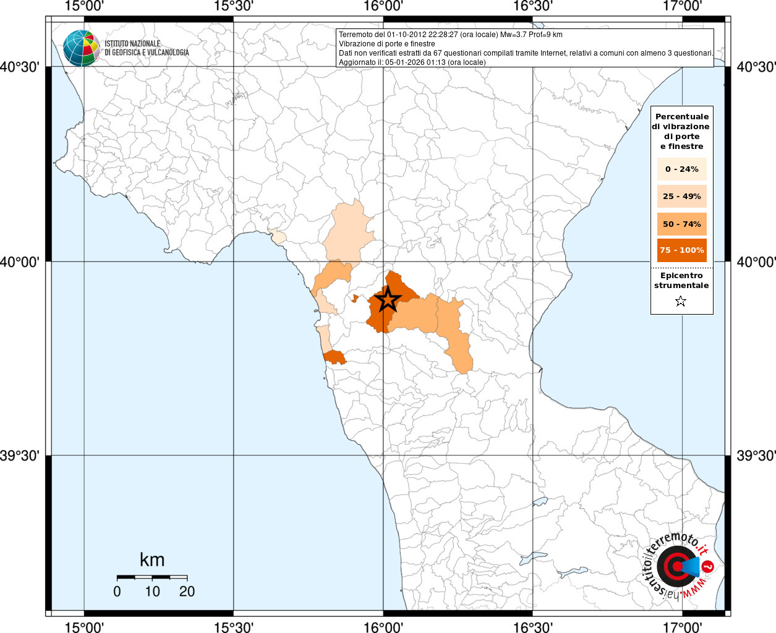
Task: Select the 25 - 49% legend swatch
Action: [x=681, y=196]
